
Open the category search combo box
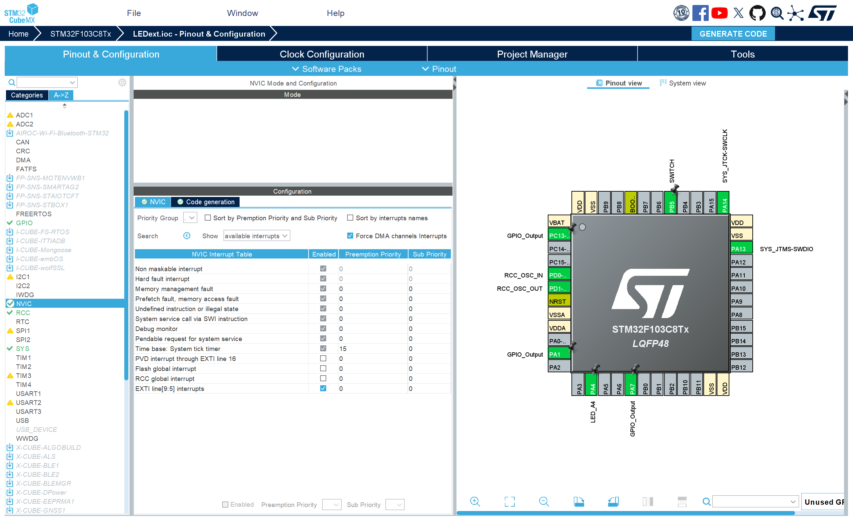(x=47, y=82)
